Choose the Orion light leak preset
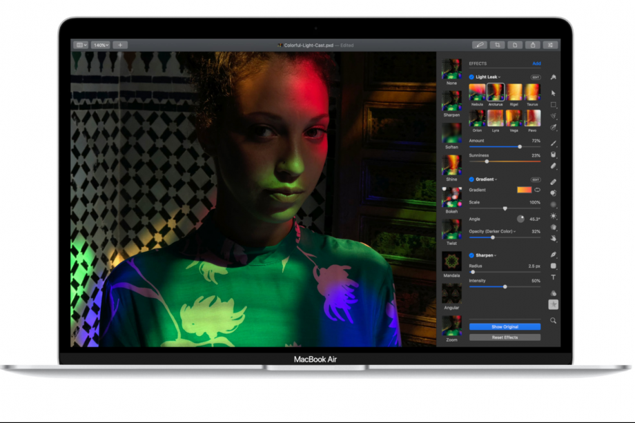 pyautogui.click(x=477, y=118)
